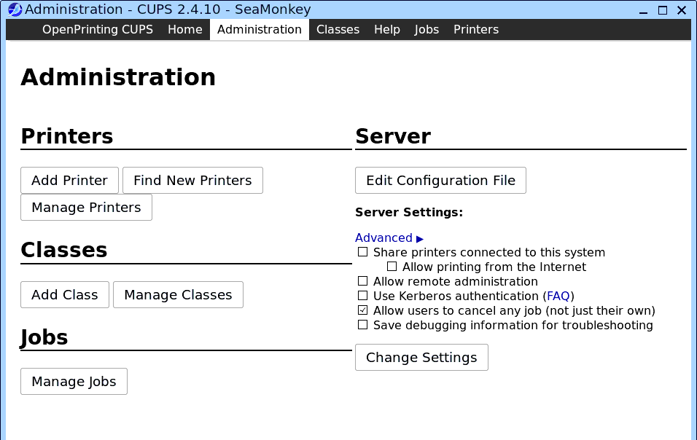The height and width of the screenshot is (440, 697).
Task: Open Edit Configuration File
Action: pos(440,180)
